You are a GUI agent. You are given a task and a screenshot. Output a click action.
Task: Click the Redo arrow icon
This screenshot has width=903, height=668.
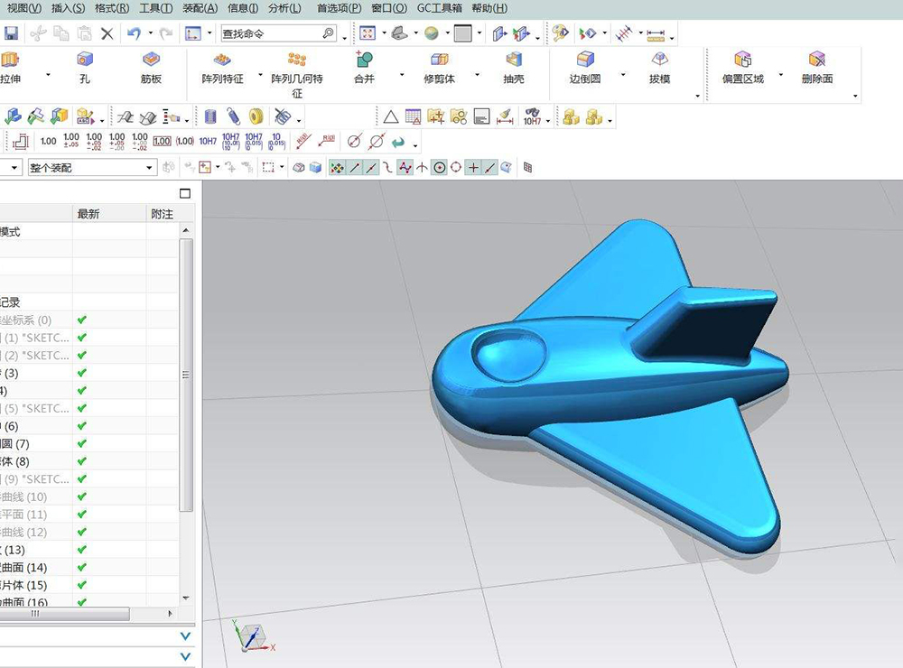tap(166, 33)
